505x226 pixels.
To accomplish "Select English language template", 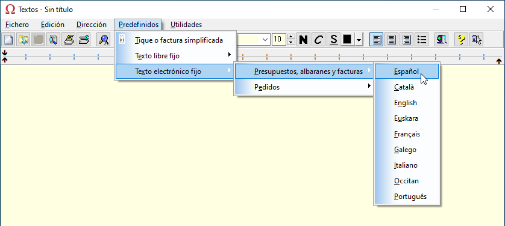I will click(407, 103).
